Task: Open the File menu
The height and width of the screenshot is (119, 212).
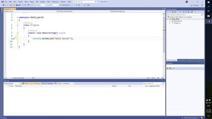Action: [x=6, y=2]
